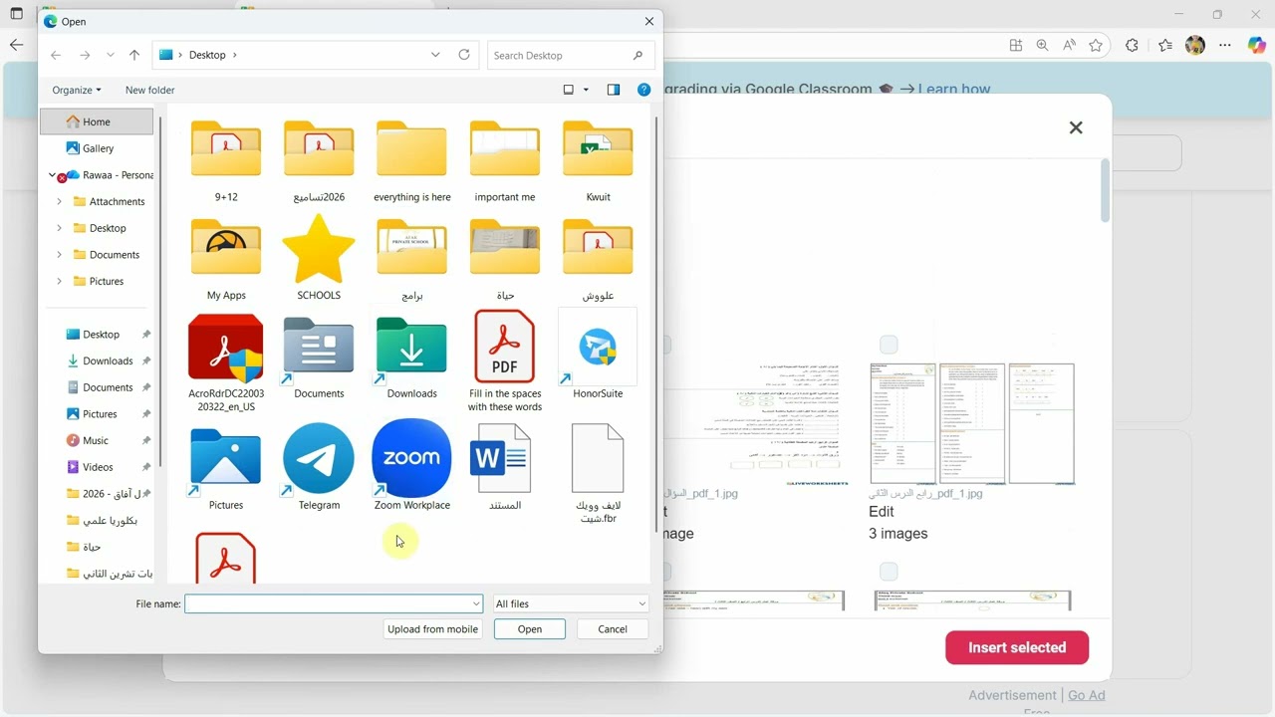The image size is (1275, 717).
Task: Go up one folder level arrow
Action: [x=134, y=55]
